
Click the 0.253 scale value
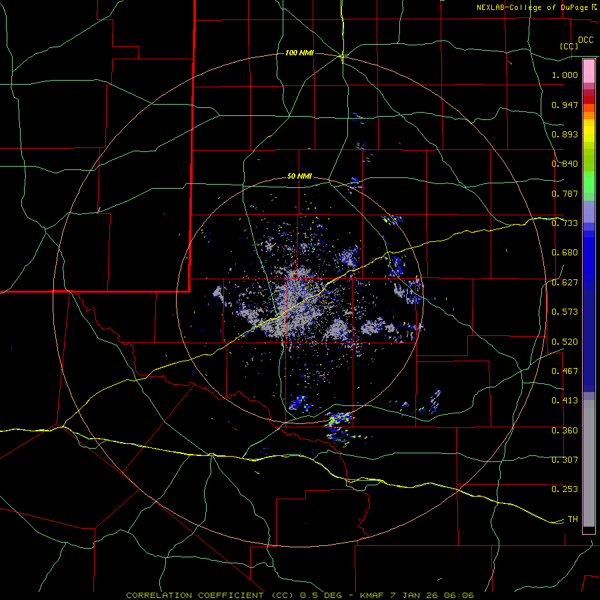tap(565, 489)
